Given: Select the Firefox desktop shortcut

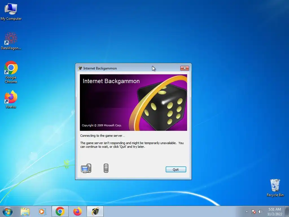Looking at the screenshot, I should (11, 99).
